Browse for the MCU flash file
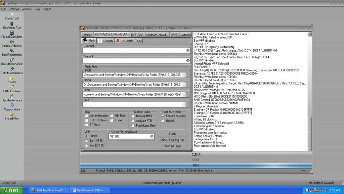 click(183, 75)
